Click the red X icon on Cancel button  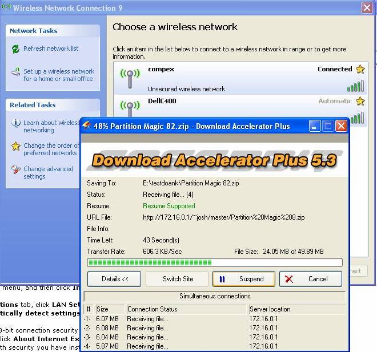tap(289, 279)
